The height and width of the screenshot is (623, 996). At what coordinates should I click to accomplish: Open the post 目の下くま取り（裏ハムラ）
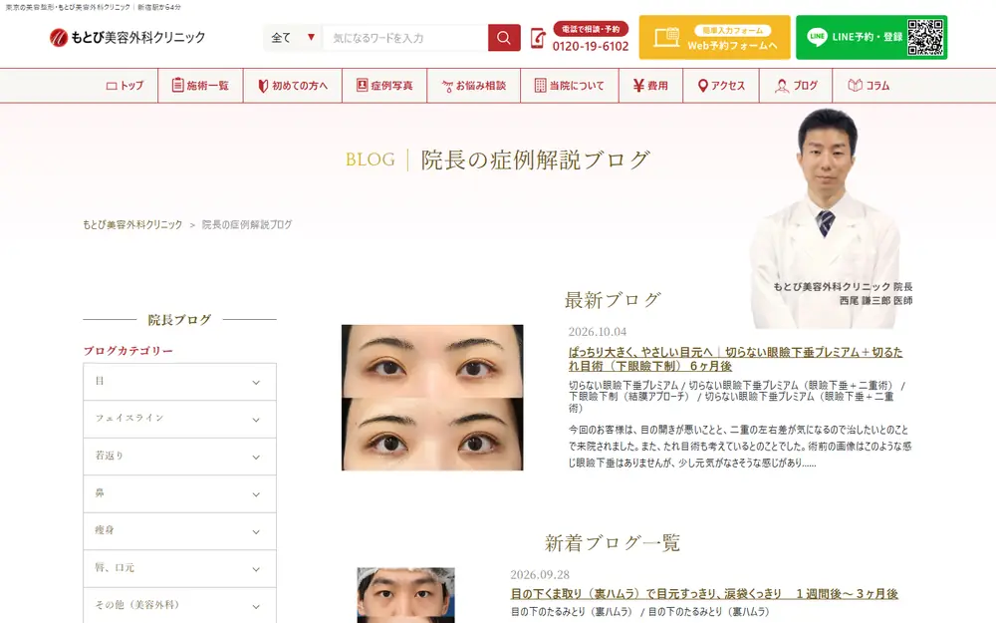click(704, 594)
